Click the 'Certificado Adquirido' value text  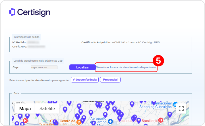coord(136,42)
